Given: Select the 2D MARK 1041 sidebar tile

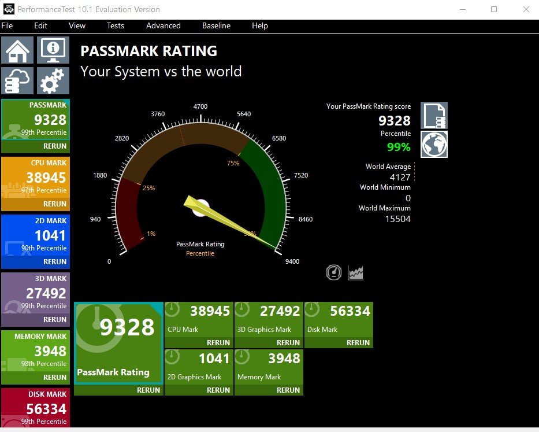Looking at the screenshot, I should [x=35, y=235].
